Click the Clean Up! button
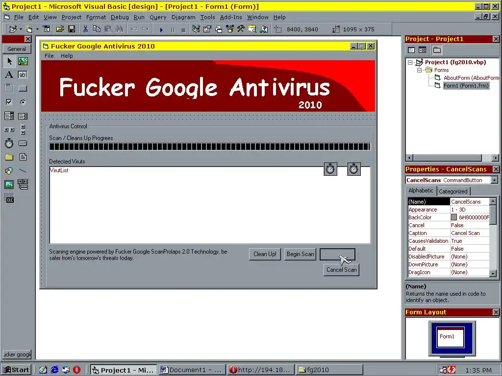The height and width of the screenshot is (376, 502). tap(265, 254)
